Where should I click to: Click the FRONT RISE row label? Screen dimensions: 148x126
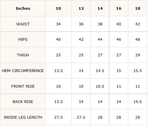pyautogui.click(x=23, y=86)
